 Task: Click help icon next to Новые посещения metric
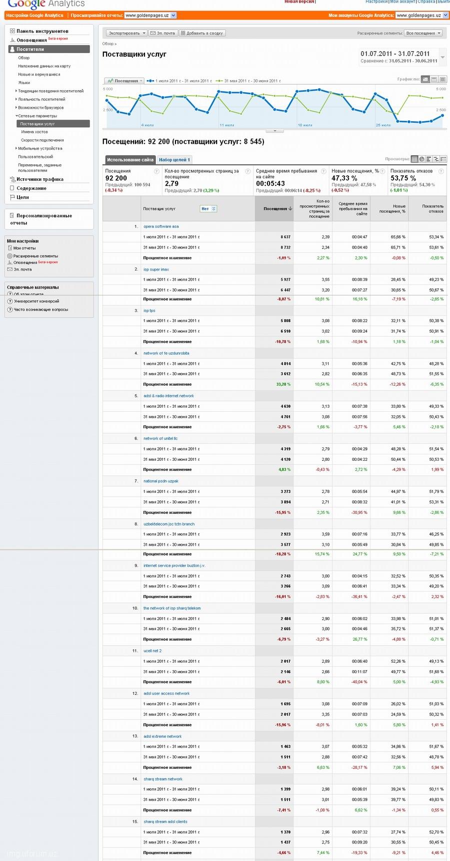(383, 171)
